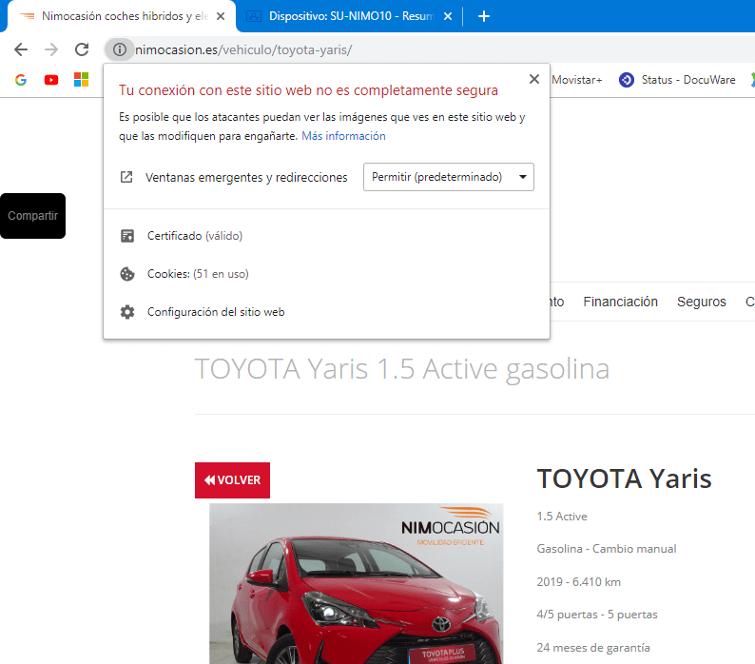Click the Compartir button
Viewport: 755px width, 664px height.
click(32, 216)
